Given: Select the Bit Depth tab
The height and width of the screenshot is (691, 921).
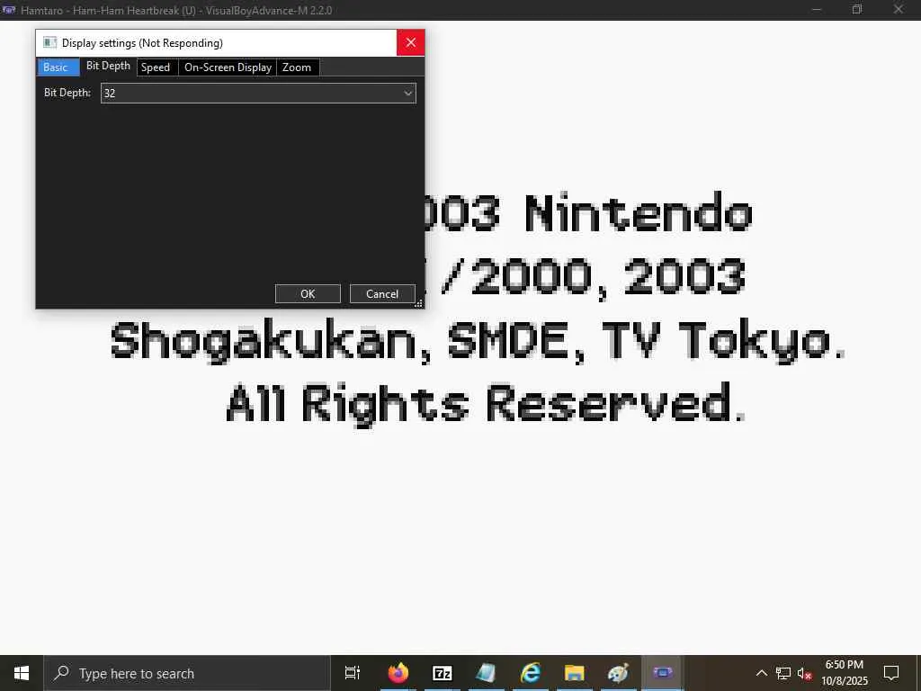Looking at the screenshot, I should point(108,66).
